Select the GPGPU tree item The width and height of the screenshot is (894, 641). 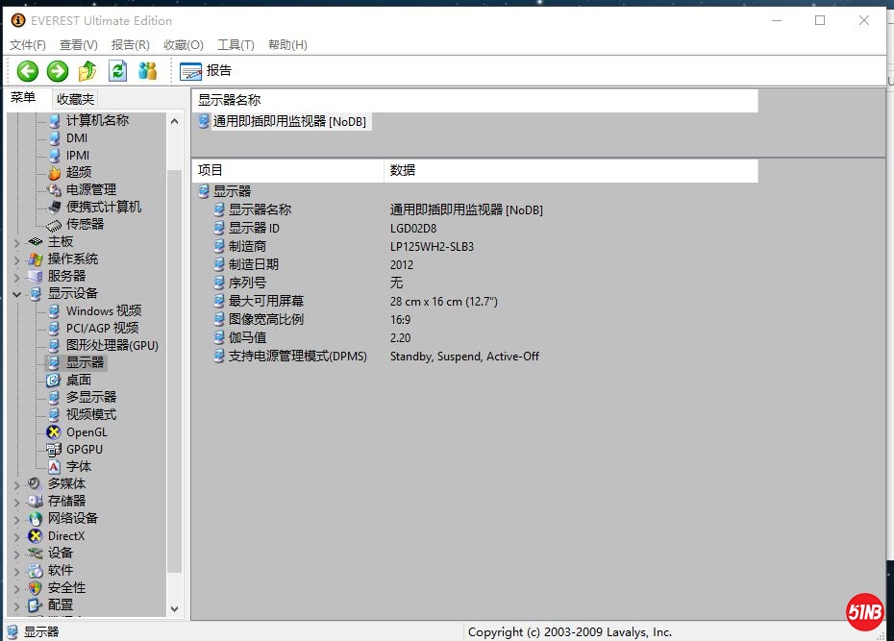[84, 449]
